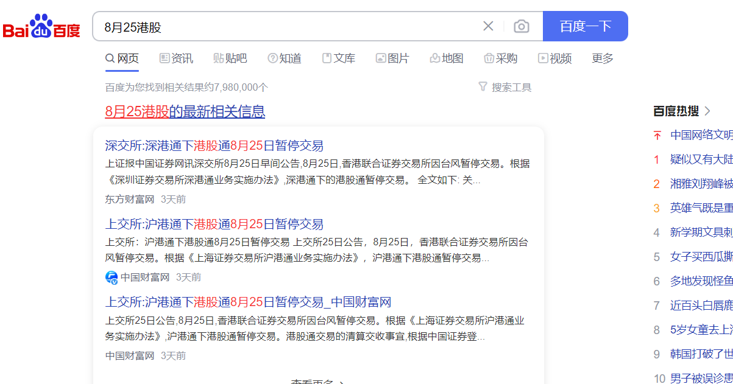The image size is (733, 384).
Task: Select the 地图 tab
Action: (447, 58)
